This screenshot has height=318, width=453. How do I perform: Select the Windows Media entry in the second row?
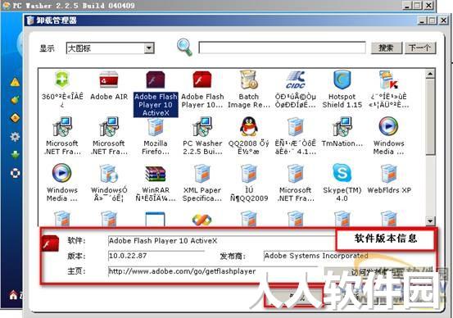[x=388, y=136]
